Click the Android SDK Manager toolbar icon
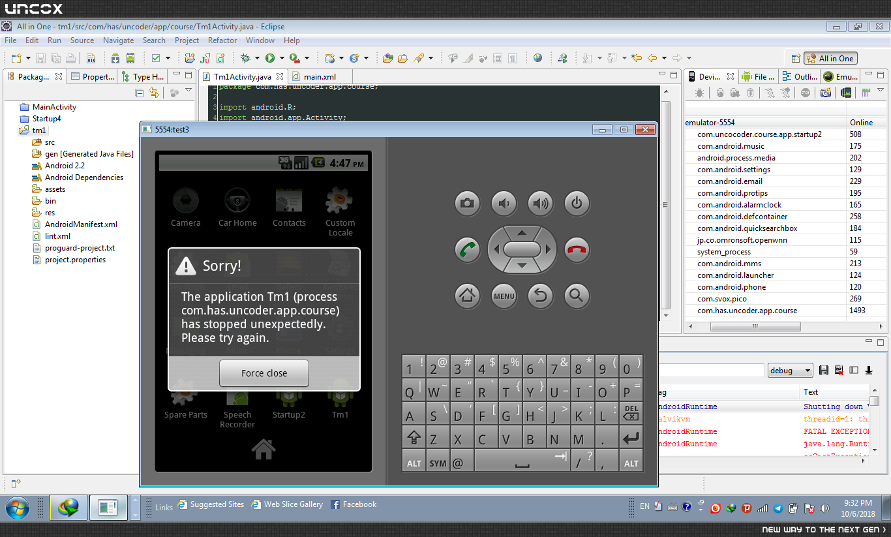Screen dimensions: 891x537 point(115,58)
